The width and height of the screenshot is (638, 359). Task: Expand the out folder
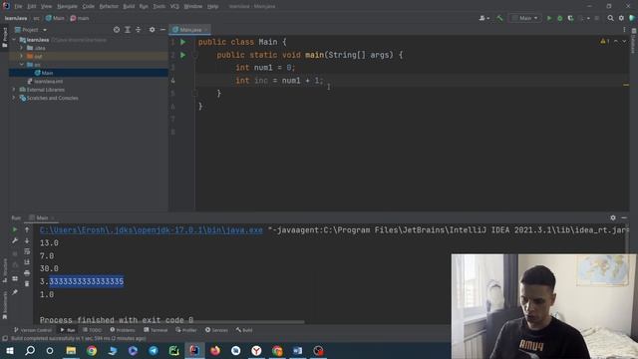coord(22,56)
